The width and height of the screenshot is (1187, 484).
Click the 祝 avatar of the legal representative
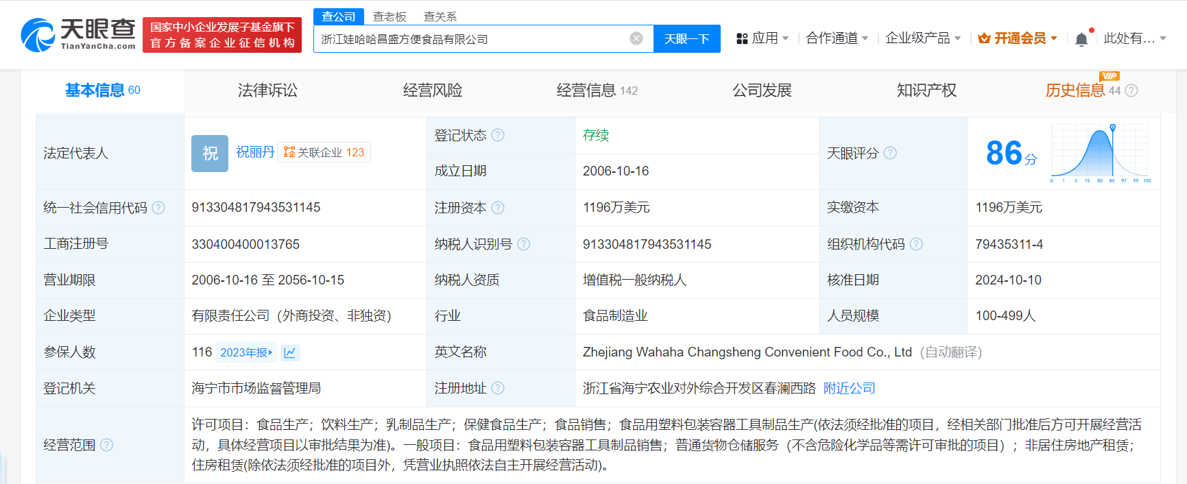(x=210, y=153)
